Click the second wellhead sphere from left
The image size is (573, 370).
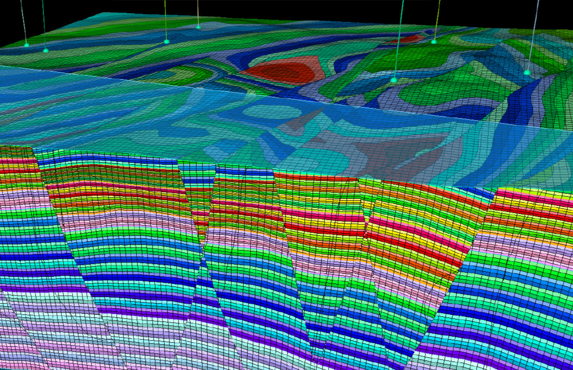pos(47,50)
